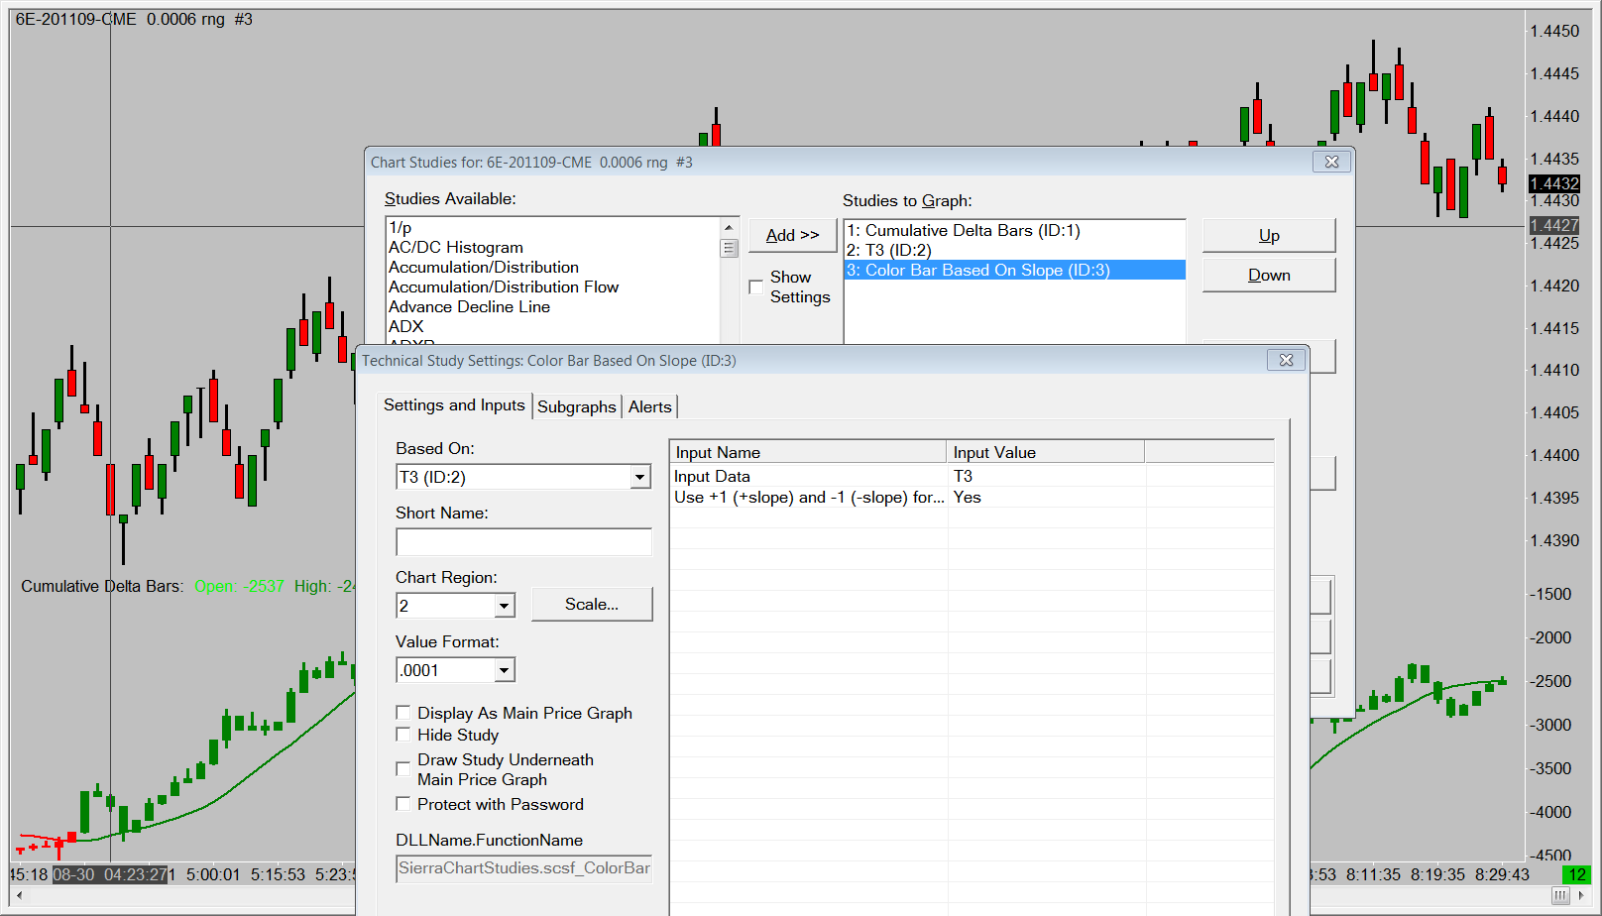Viewport: 1602px width, 916px height.
Task: Click the chart's horizontal scrollbar left arrow
Action: click(x=19, y=895)
